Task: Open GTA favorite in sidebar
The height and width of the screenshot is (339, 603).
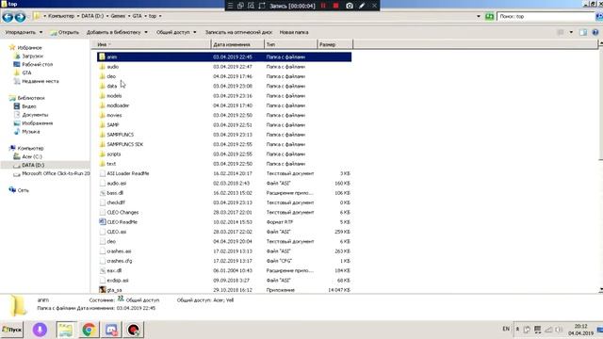Action: pos(26,73)
